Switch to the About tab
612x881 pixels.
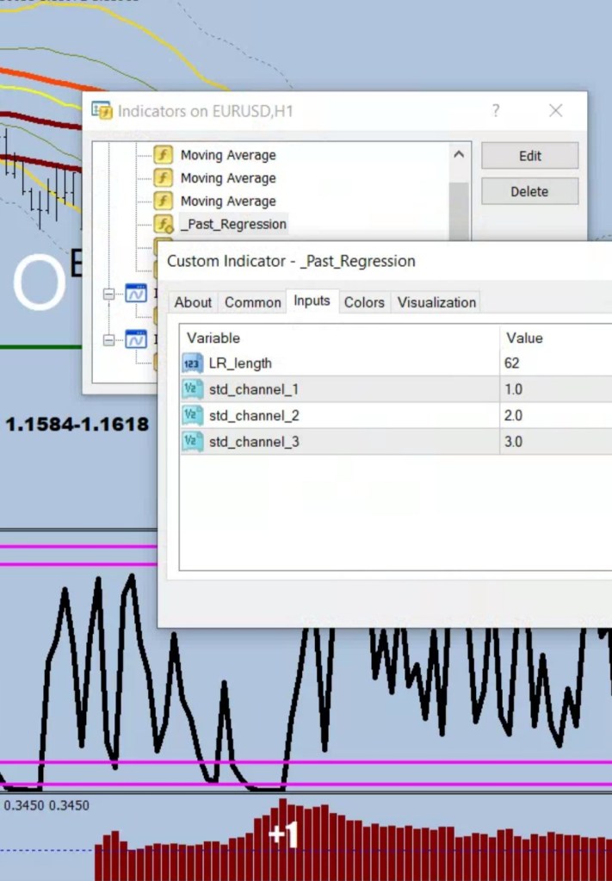[193, 302]
